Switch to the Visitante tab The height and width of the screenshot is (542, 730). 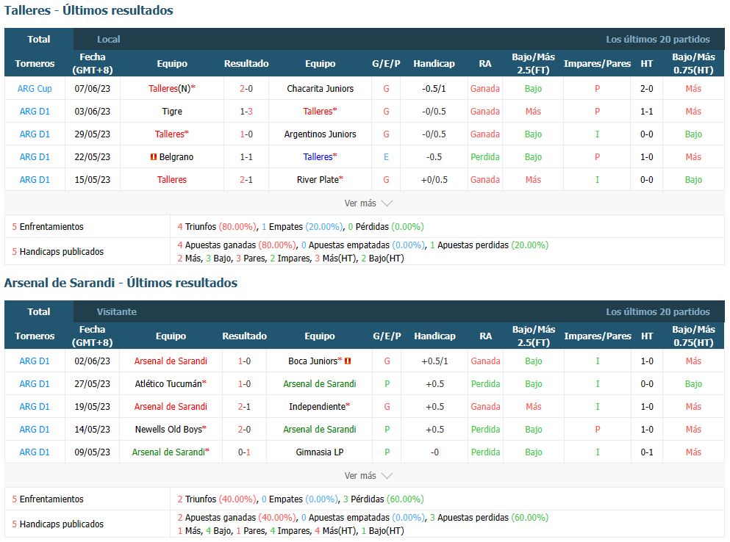click(116, 311)
